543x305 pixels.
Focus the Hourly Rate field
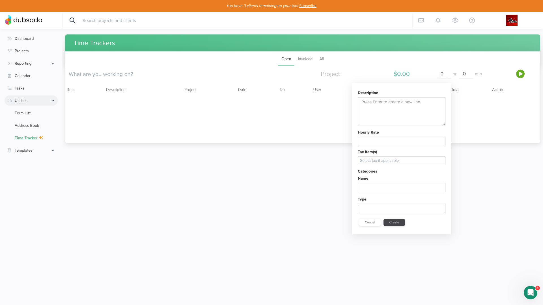tap(401, 141)
